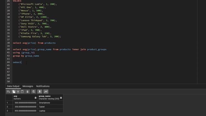Click the Laptop cell
The image size is (206, 116).
coord(51,111)
